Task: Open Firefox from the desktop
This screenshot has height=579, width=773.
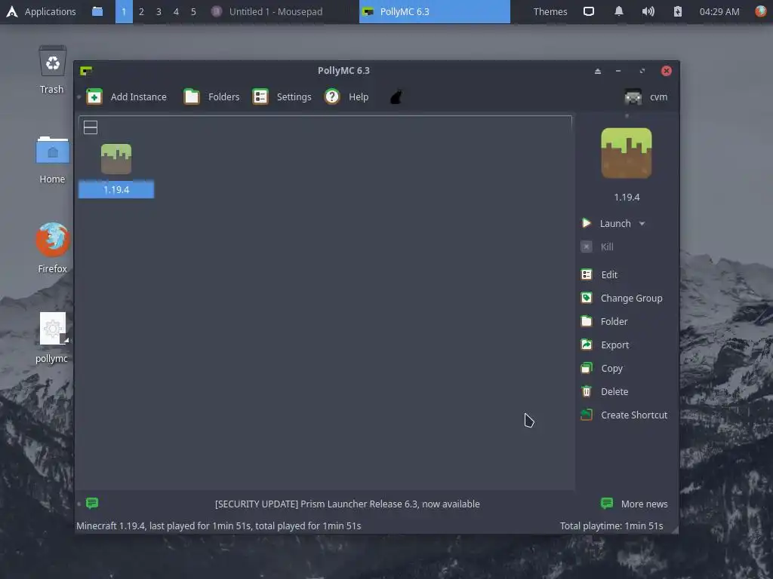Action: 52,247
